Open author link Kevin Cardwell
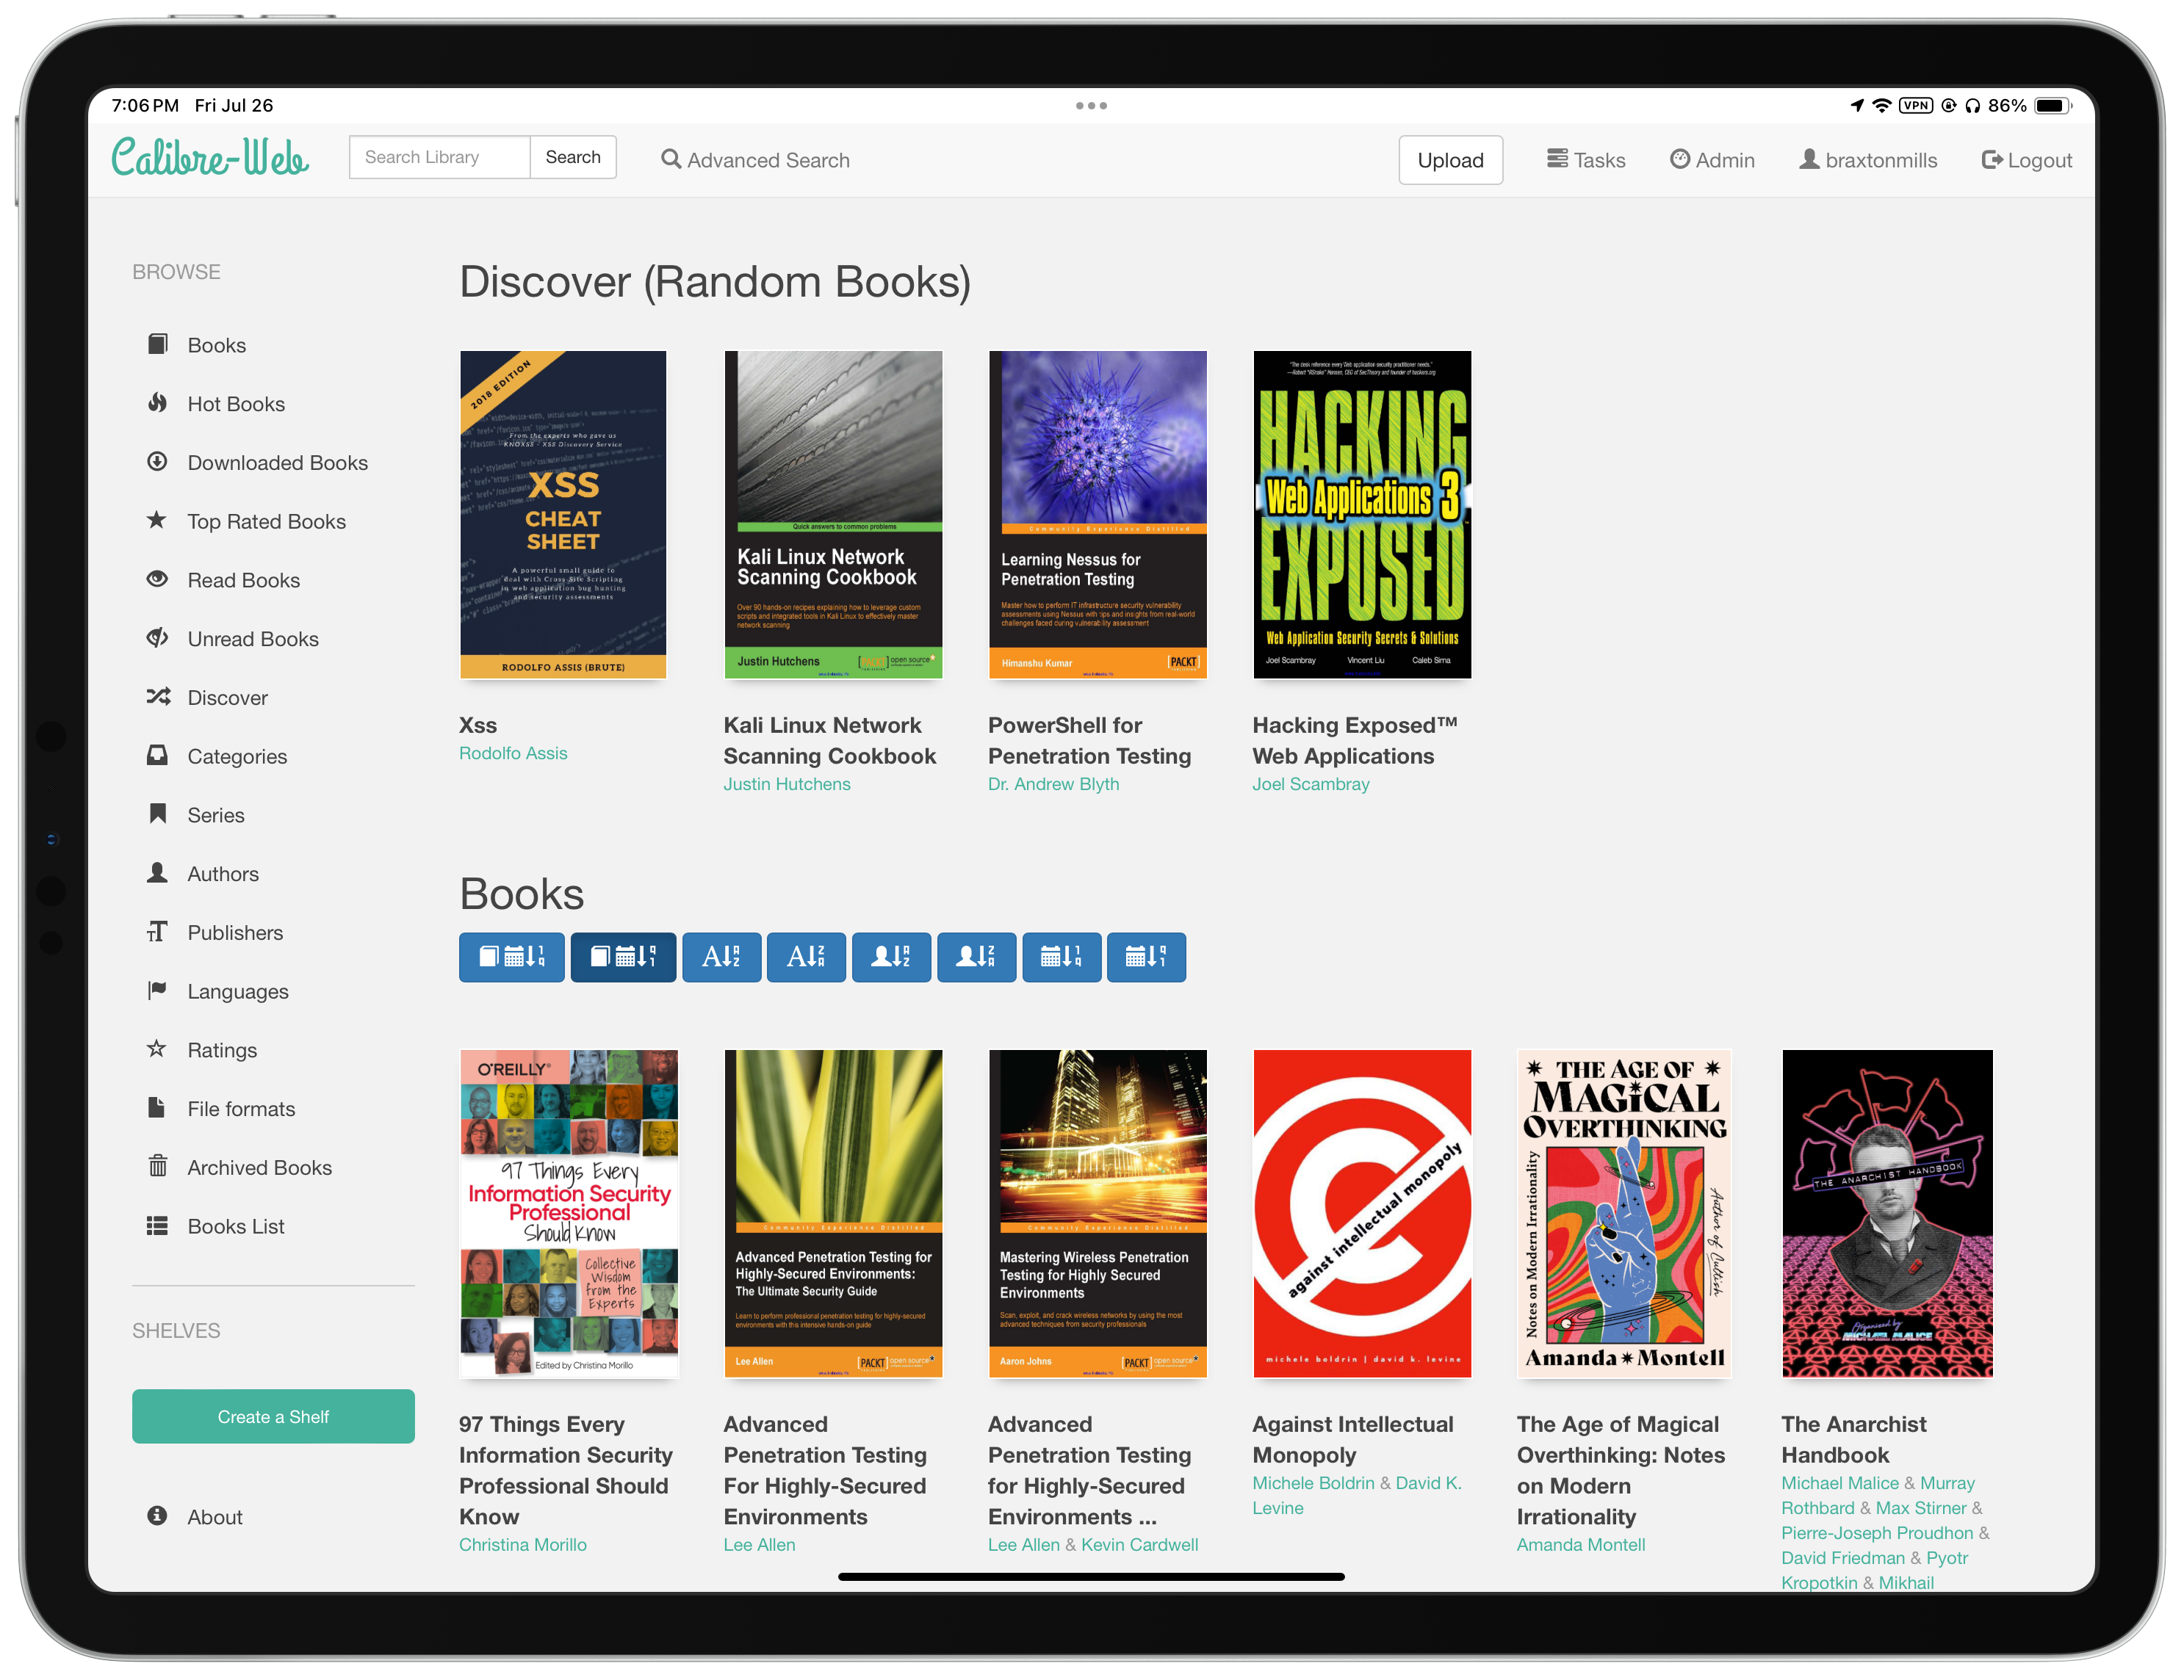The width and height of the screenshot is (2184, 1680). pyautogui.click(x=1139, y=1544)
